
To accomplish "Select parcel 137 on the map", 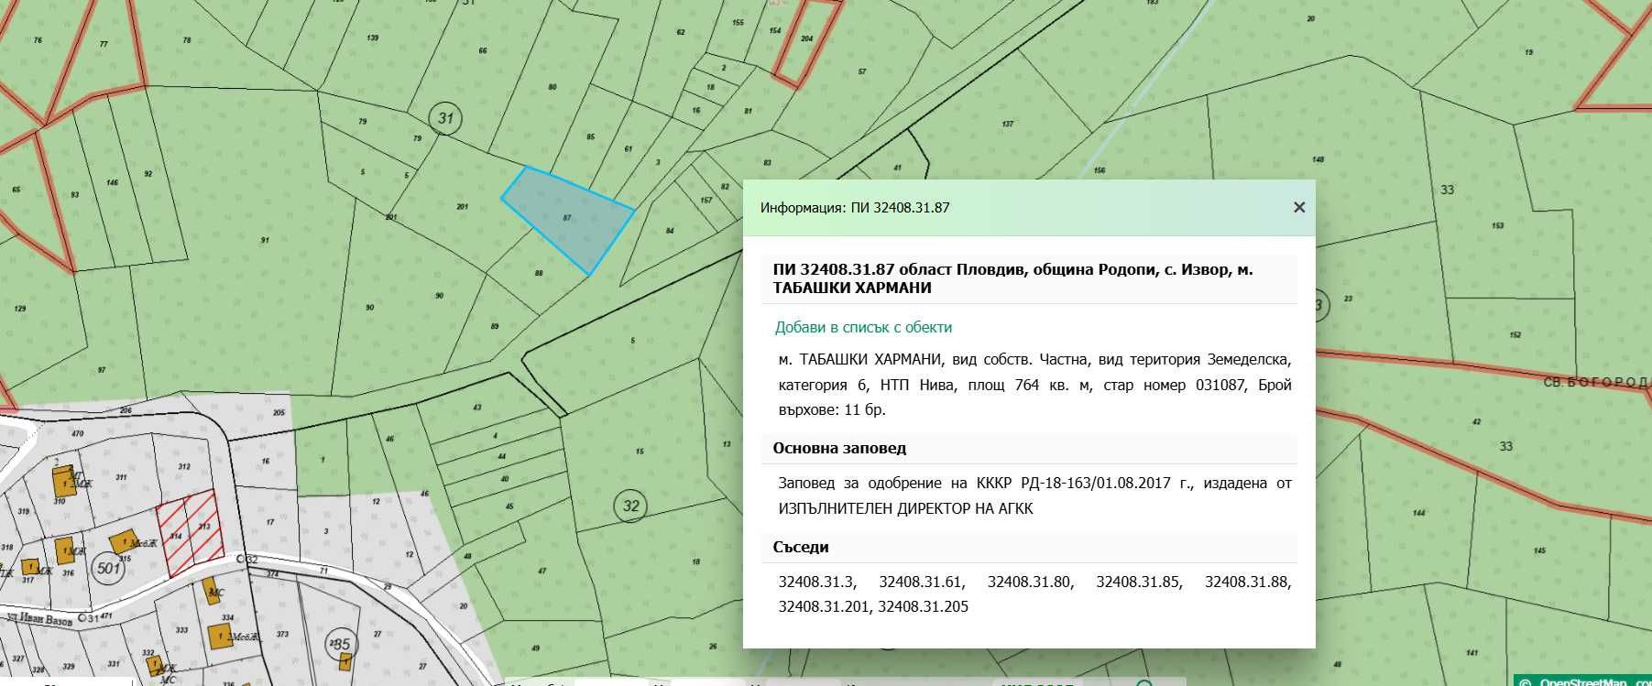I will coord(1007,124).
